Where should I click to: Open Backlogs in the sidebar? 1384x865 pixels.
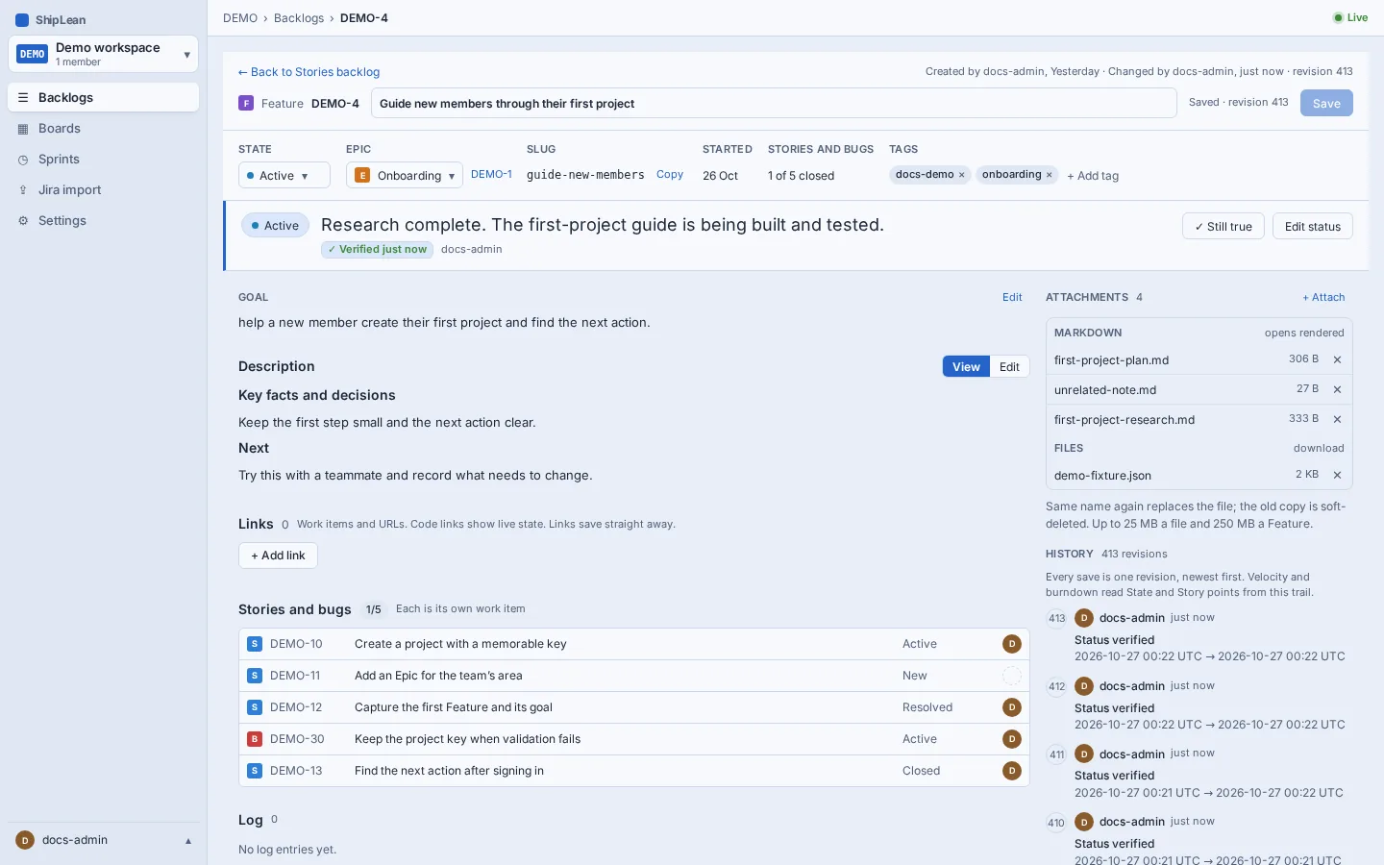click(x=103, y=98)
